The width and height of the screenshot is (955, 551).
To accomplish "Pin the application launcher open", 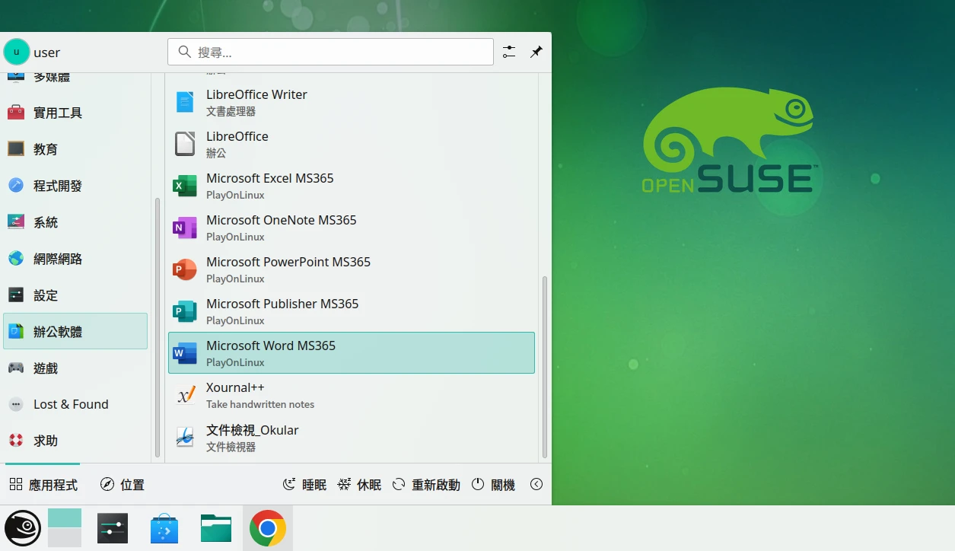I will [x=536, y=52].
